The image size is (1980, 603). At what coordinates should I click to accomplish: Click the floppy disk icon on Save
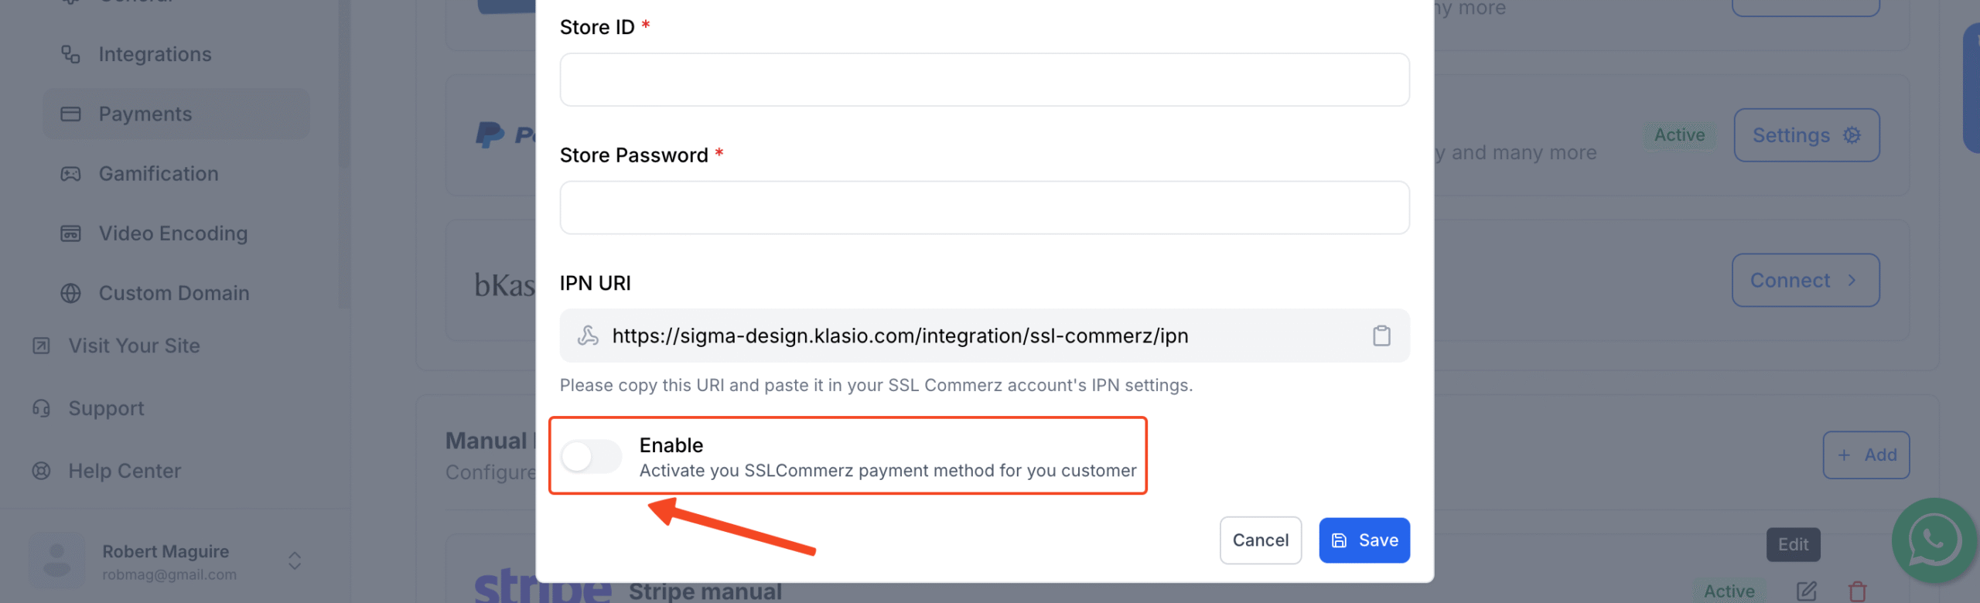(x=1340, y=540)
